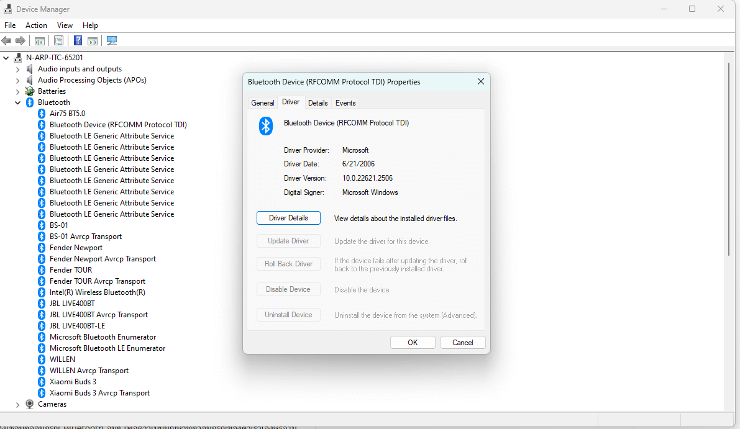Collapse the Bluetooth category
Image resolution: width=740 pixels, height=429 pixels.
click(x=17, y=103)
